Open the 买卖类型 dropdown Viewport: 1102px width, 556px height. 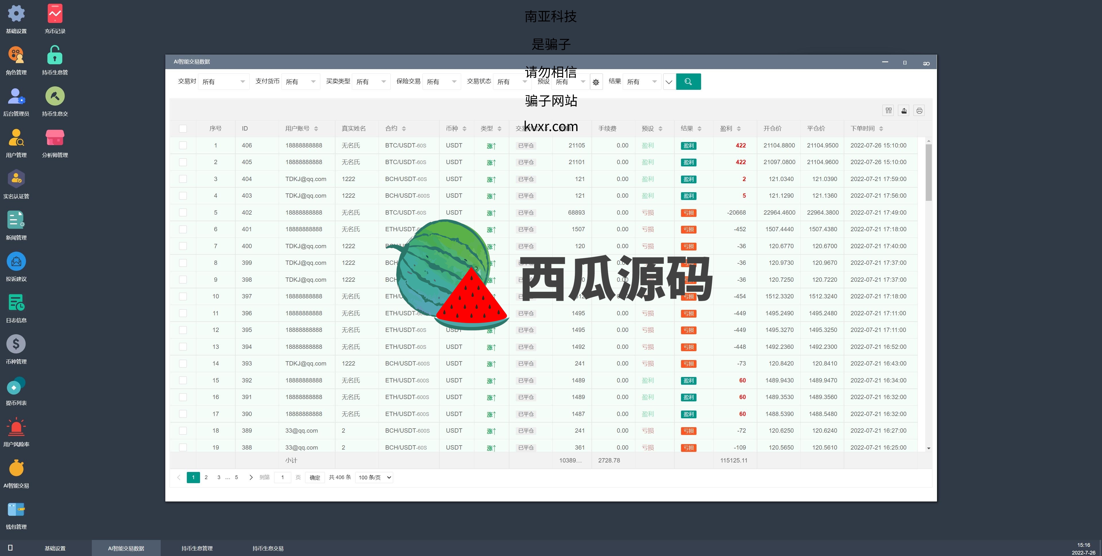pos(371,82)
